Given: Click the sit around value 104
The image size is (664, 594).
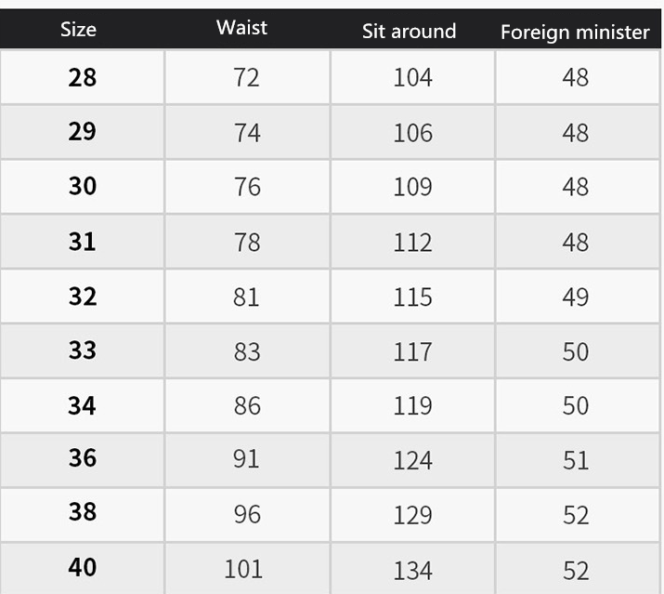Looking at the screenshot, I should (412, 77).
